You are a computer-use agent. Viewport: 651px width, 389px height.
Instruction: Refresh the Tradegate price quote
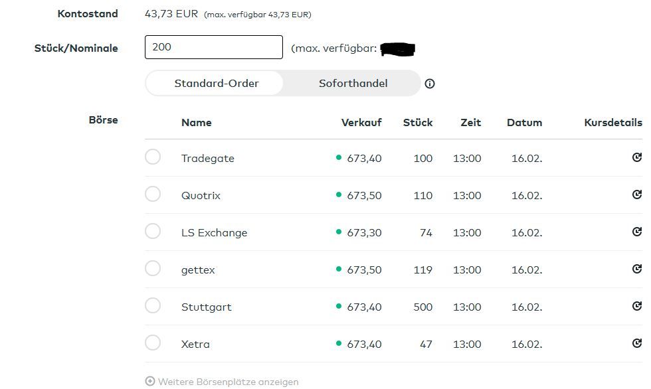tap(636, 158)
